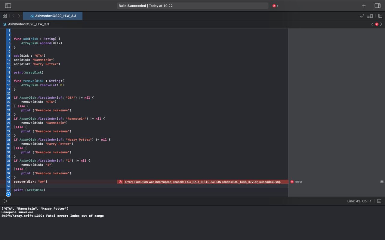Click the error count badge in the toolbar
385x240 pixels.
coord(275,6)
